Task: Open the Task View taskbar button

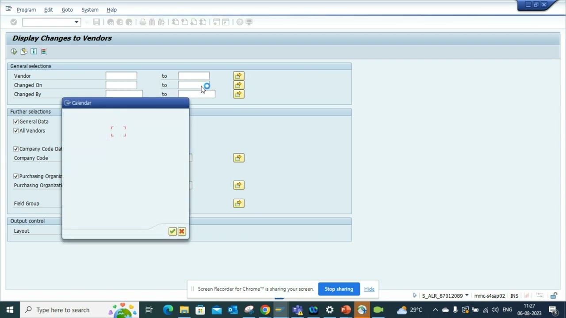Action: (x=149, y=310)
